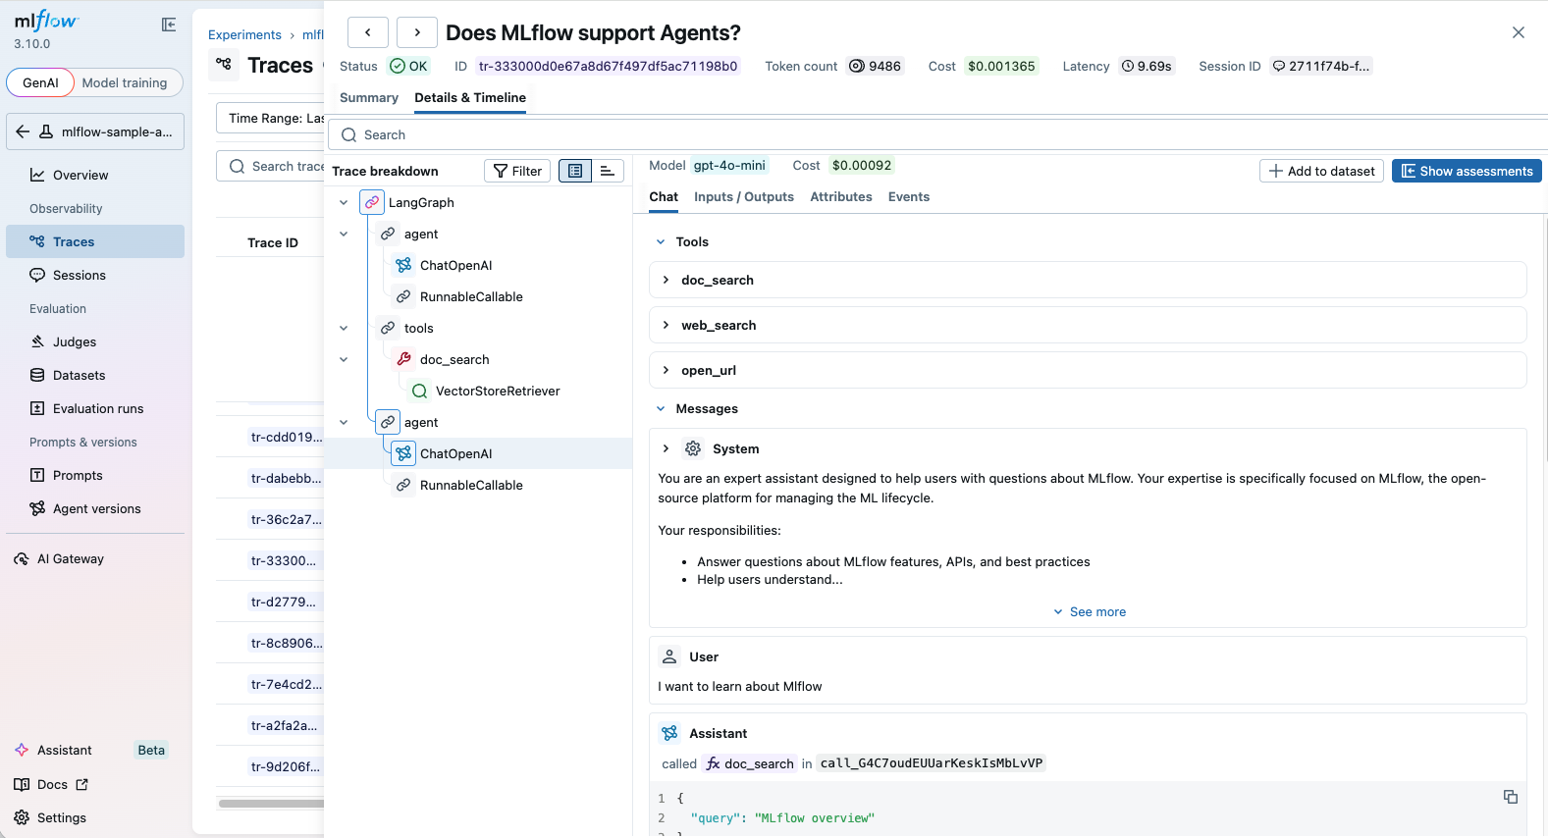This screenshot has width=1548, height=838.
Task: Open Overview in the sidebar
Action: pos(95,175)
